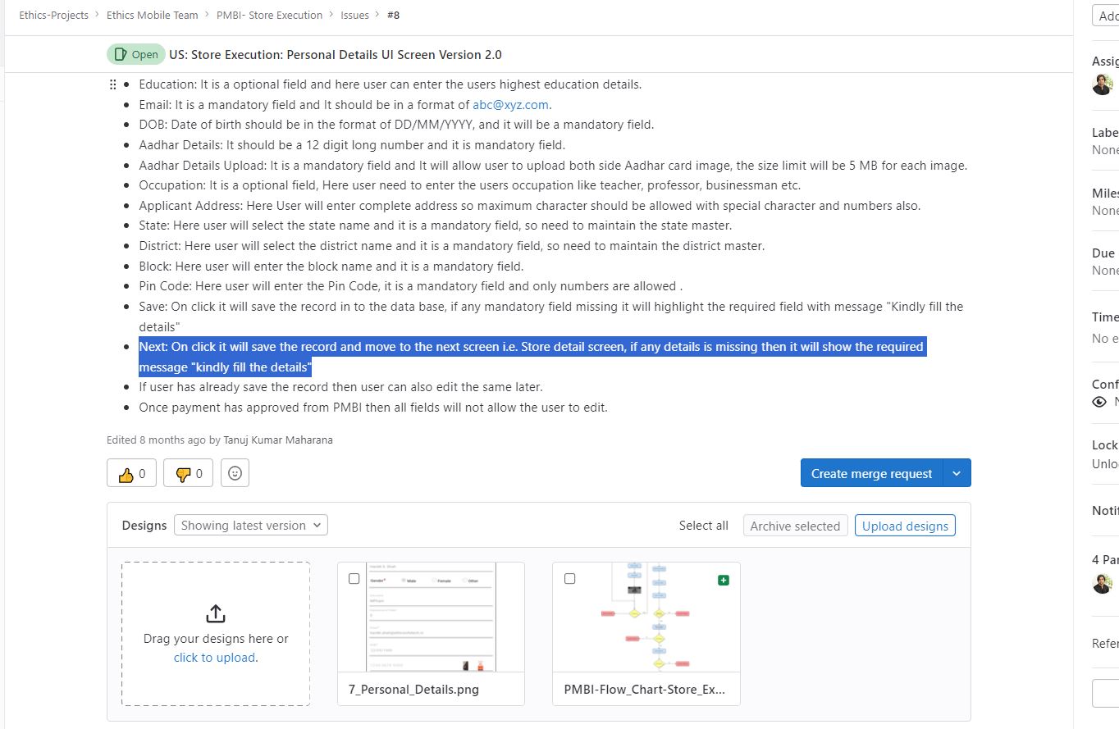Click the green plus badge on the flow chart design
The width and height of the screenshot is (1119, 729).
(x=723, y=580)
